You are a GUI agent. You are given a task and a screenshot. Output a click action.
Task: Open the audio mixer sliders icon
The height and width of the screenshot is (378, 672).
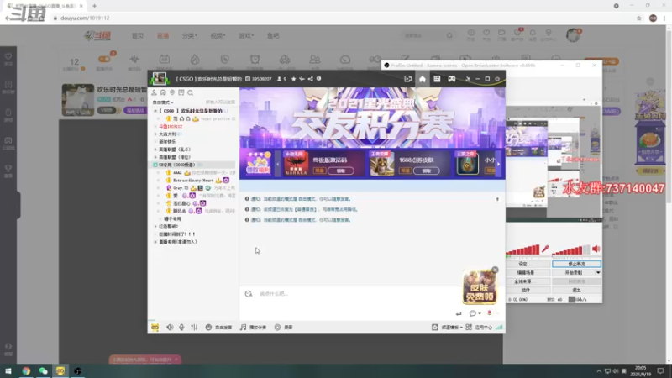point(194,328)
